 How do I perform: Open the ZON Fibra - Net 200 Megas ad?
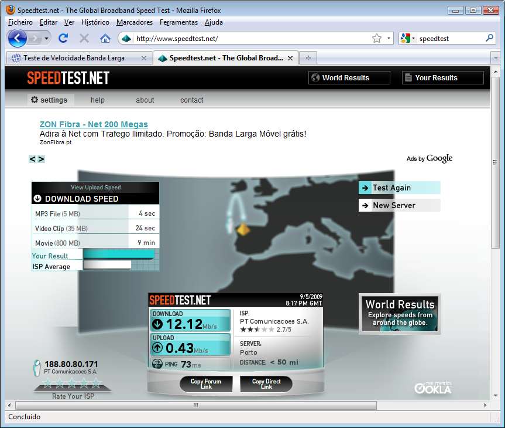94,124
